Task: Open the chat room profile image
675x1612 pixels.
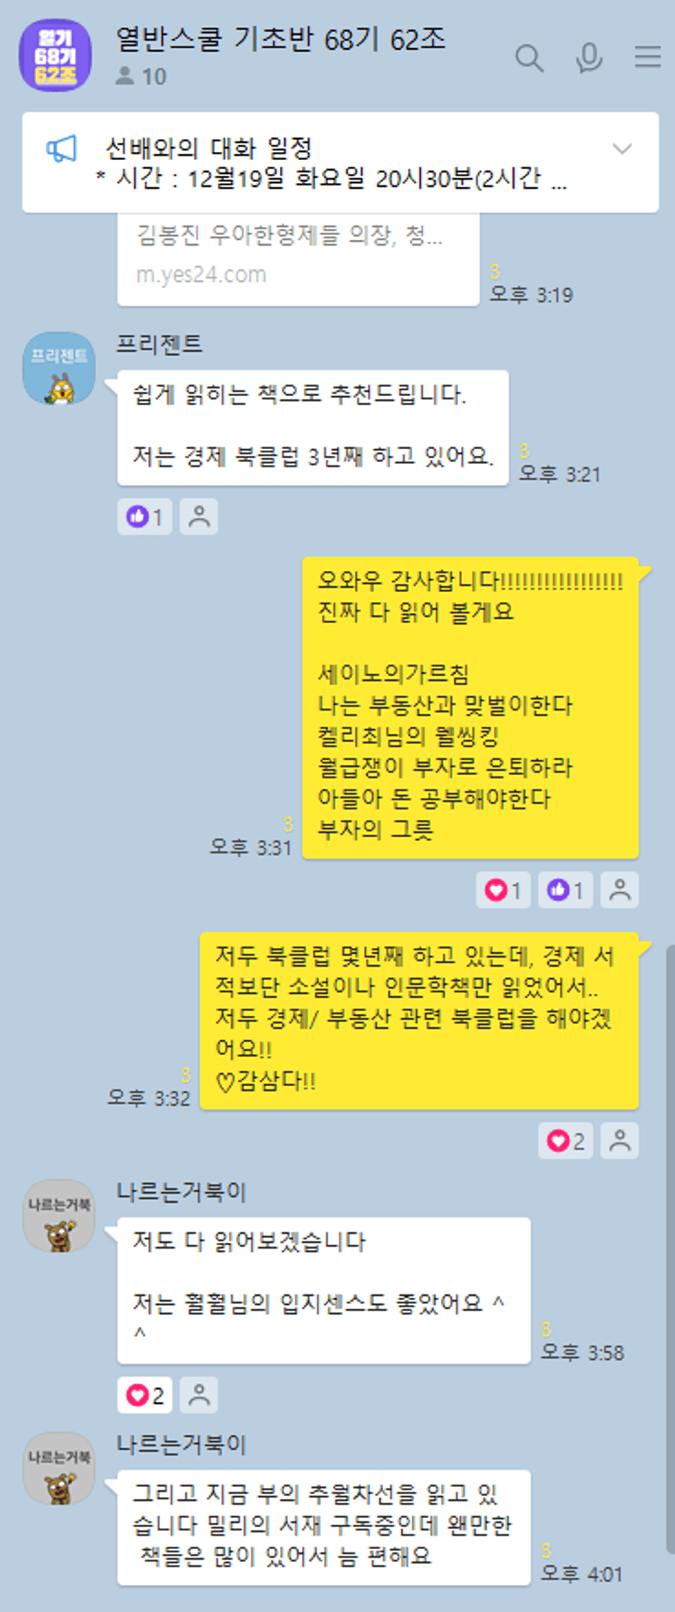Action: coord(56,55)
